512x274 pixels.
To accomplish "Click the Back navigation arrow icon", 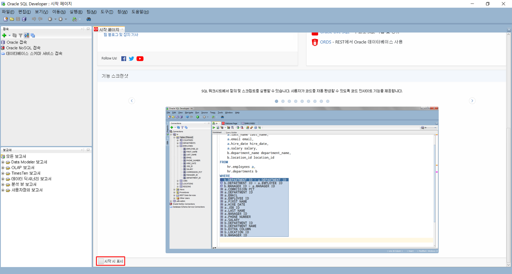I will point(50,19).
